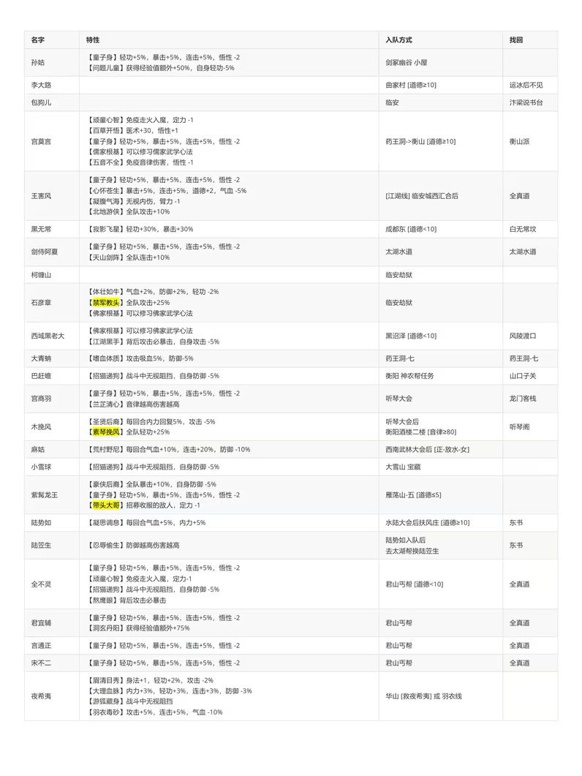Click the 成都东 [道德<10] cell
This screenshot has width=582, height=776.
[411, 229]
